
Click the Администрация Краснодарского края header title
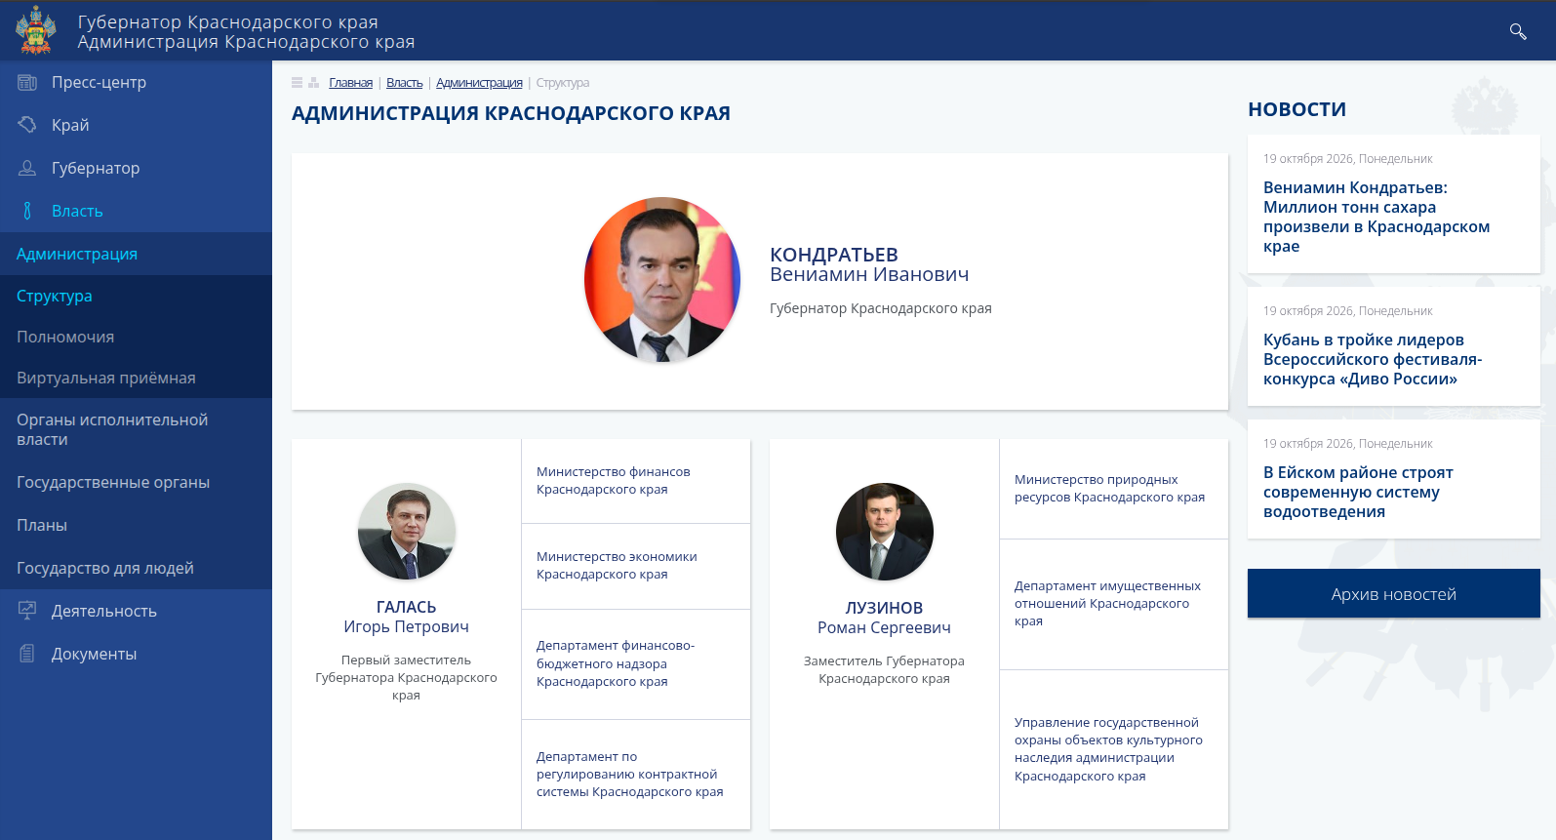coord(246,42)
